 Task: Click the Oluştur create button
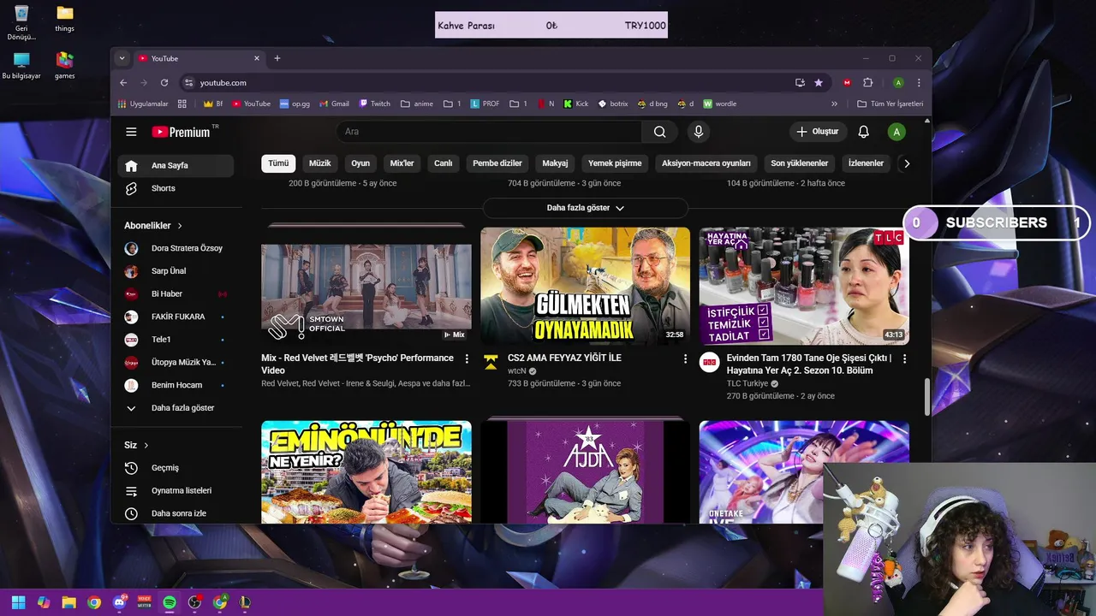[818, 132]
